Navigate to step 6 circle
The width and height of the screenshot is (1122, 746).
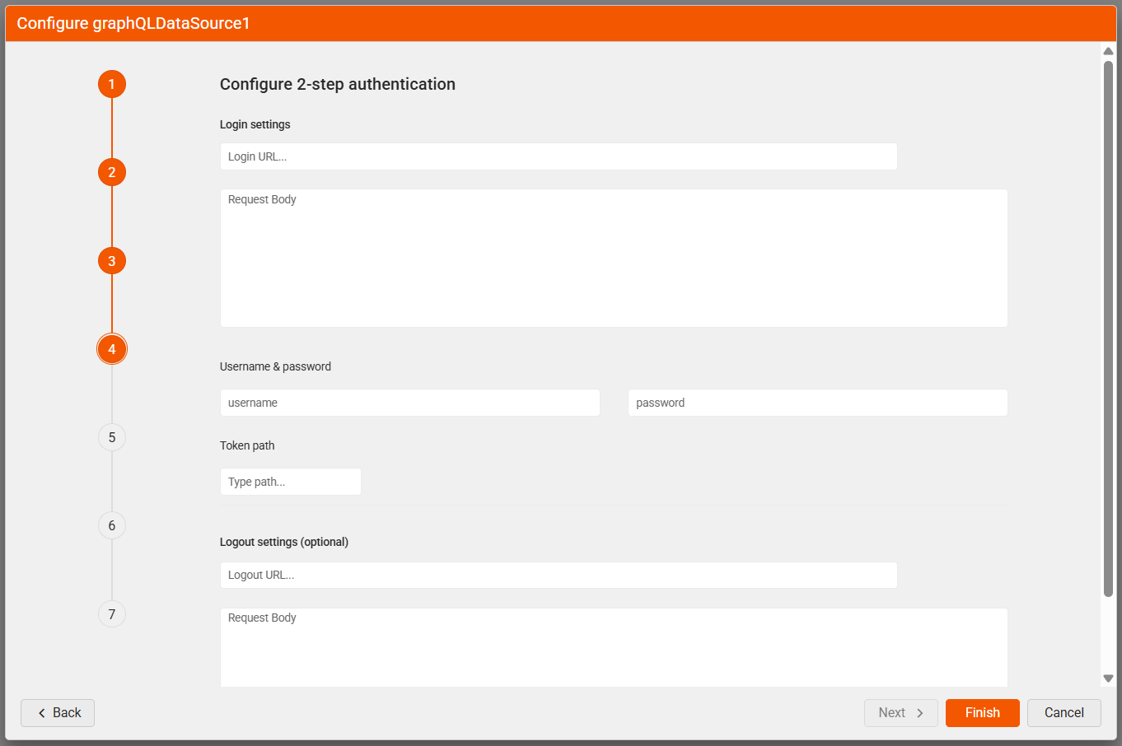(x=112, y=525)
